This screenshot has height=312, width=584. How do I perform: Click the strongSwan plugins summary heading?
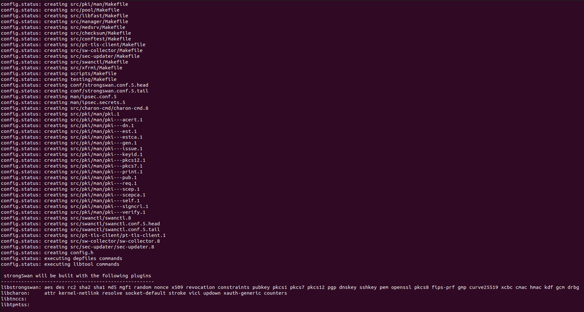pos(77,276)
